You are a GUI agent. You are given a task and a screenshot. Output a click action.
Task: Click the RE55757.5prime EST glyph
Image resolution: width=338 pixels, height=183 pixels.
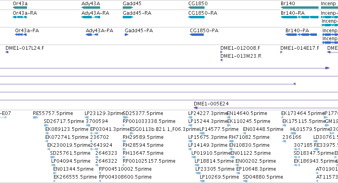click(35, 117)
